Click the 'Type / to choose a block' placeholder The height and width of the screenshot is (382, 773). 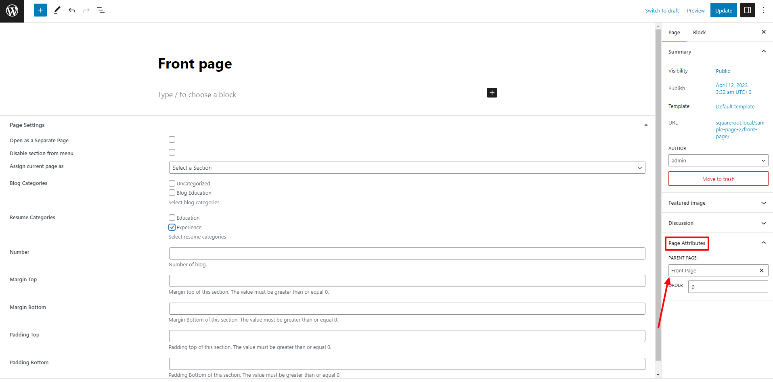197,95
